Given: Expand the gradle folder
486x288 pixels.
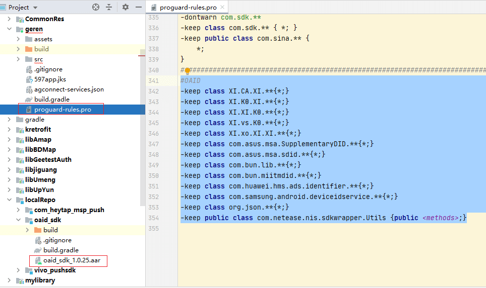Looking at the screenshot, I should tap(9, 119).
